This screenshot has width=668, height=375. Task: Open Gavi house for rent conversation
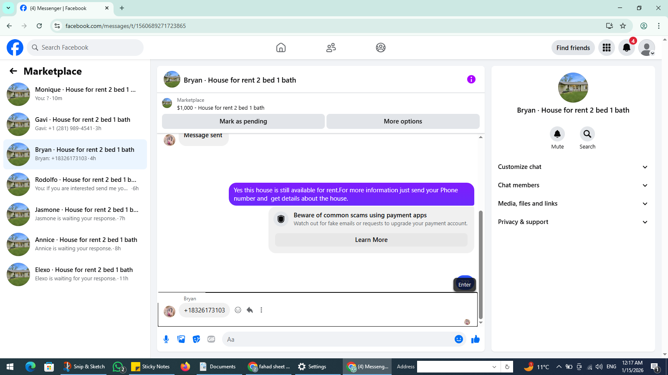(x=75, y=124)
